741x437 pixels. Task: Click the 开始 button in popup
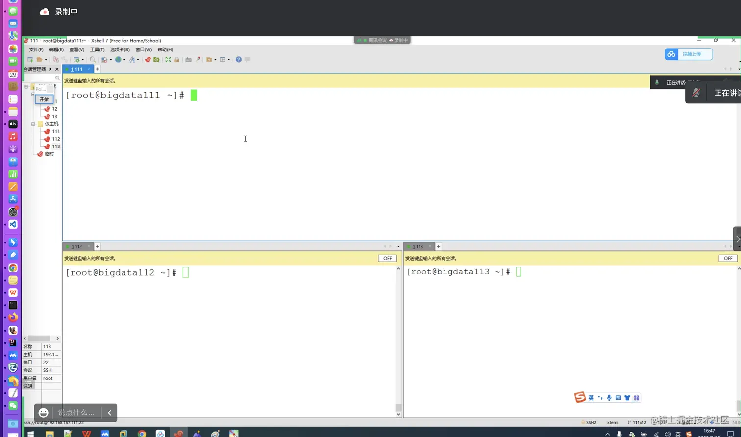coord(44,99)
